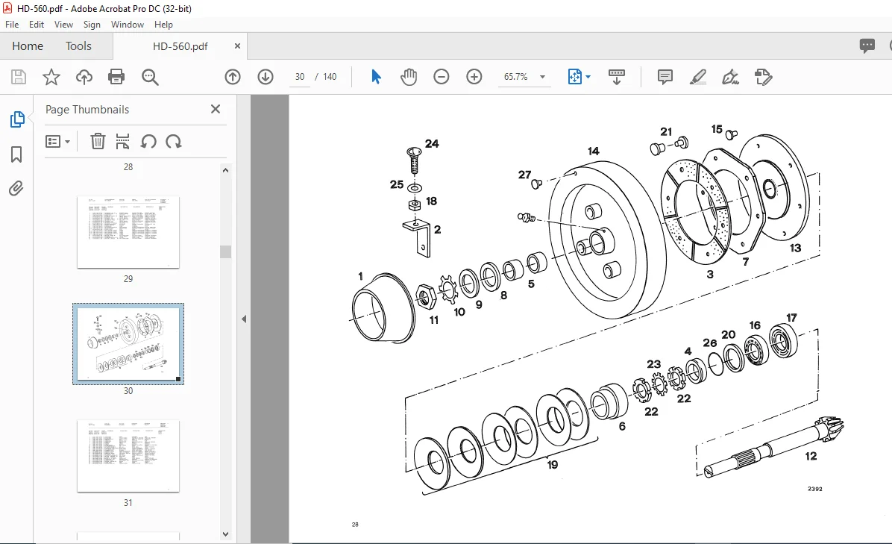Expand the fit page options arrow
This screenshot has width=892, height=544.
click(x=588, y=77)
